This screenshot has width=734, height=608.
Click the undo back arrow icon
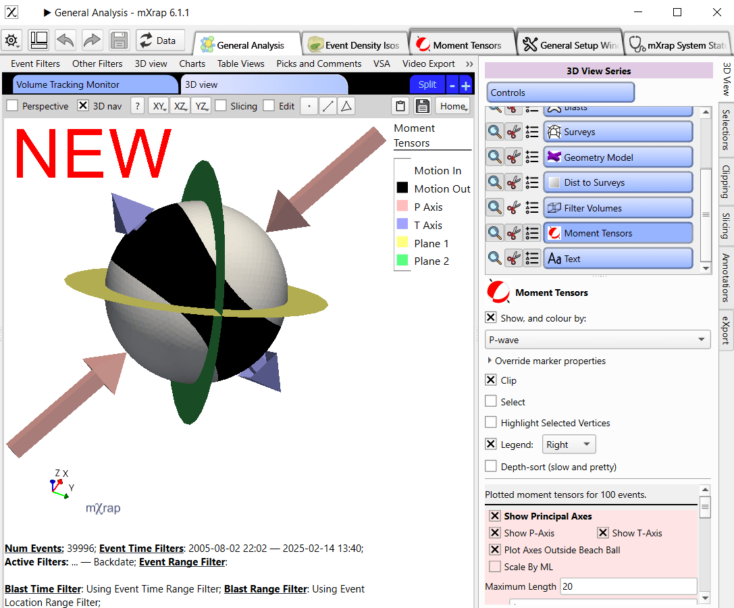point(65,41)
